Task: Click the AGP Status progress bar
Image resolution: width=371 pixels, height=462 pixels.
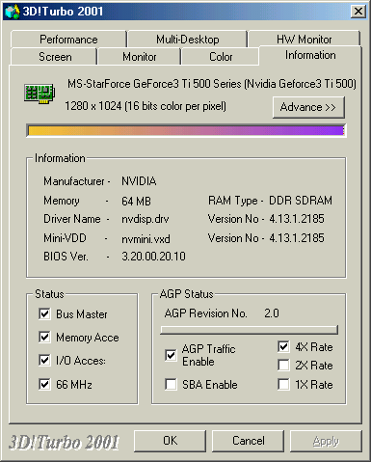Action: (x=249, y=330)
